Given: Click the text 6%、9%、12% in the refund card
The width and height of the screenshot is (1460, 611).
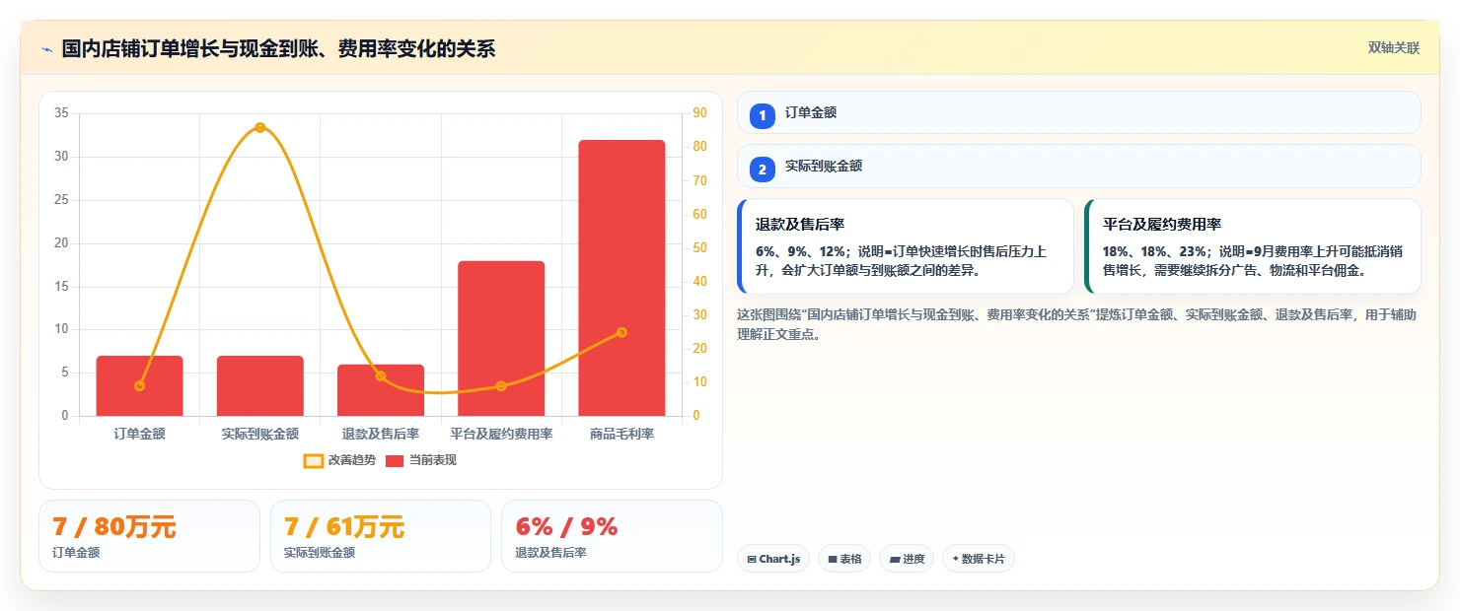Looking at the screenshot, I should [x=800, y=251].
